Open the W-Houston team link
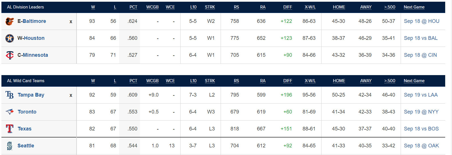Viewport: 452px width, 155px height. [x=31, y=38]
